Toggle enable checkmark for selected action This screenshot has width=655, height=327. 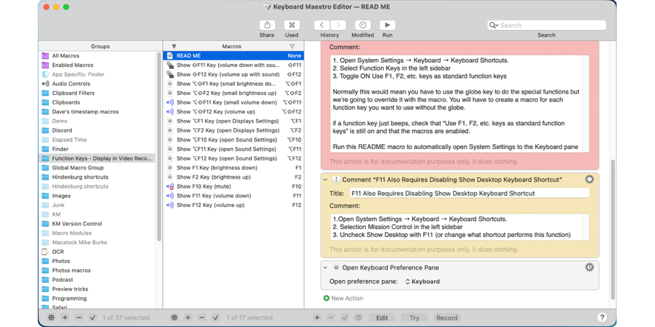coord(345,318)
